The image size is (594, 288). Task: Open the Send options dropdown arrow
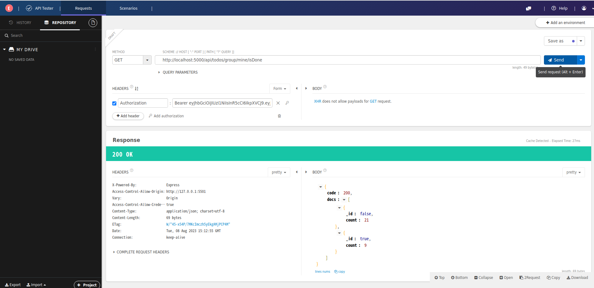[x=581, y=60]
